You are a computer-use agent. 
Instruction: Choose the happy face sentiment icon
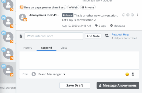pyautogui.click(x=132, y=15)
